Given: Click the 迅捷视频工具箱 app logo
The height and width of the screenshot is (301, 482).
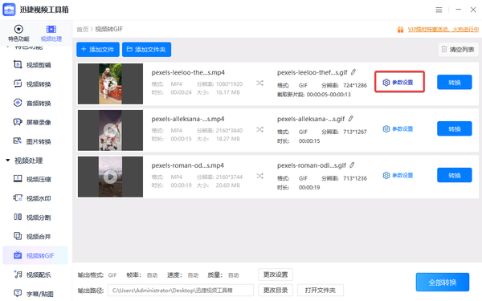Looking at the screenshot, I should coord(9,10).
